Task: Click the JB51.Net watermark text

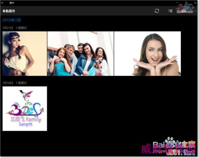Action: click(181, 153)
